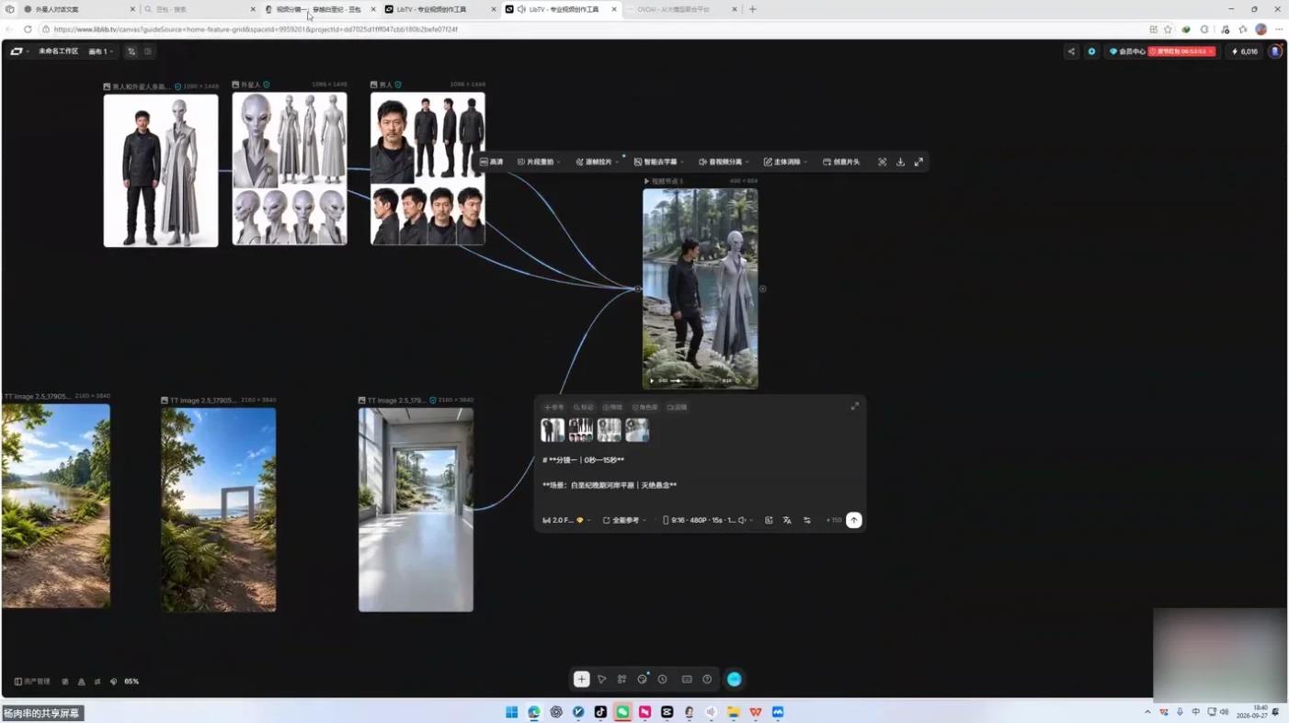The width and height of the screenshot is (1289, 723).
Task: Submit the prompt with the arrow button
Action: point(853,520)
